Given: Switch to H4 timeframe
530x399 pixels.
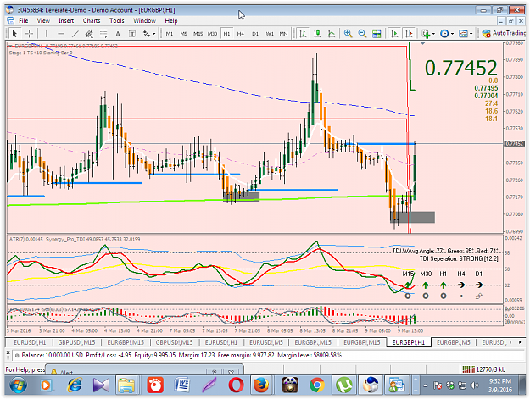Looking at the screenshot, I should click(240, 33).
